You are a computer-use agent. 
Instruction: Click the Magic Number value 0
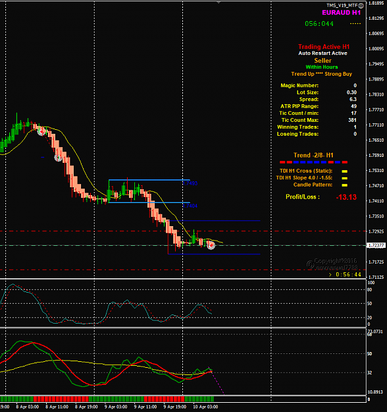(355, 86)
